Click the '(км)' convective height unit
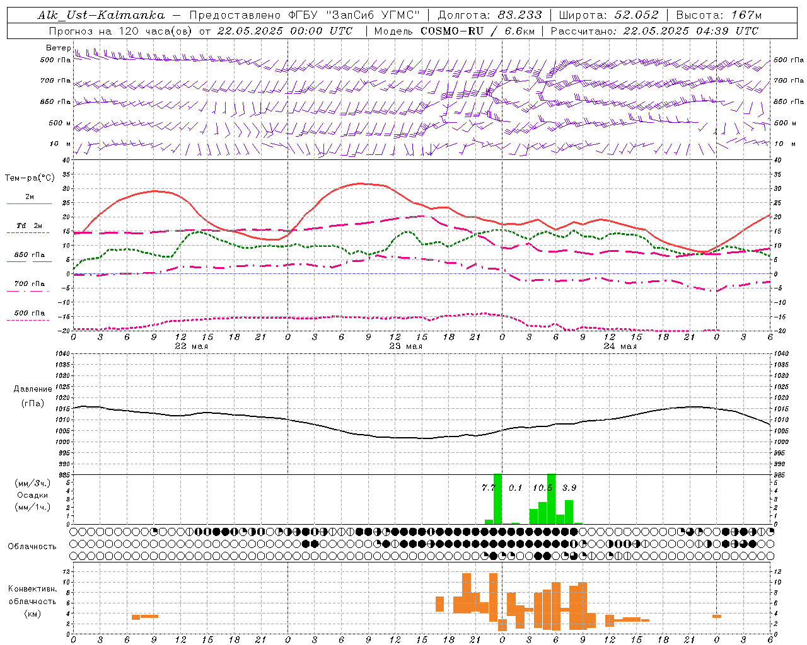807x645 pixels. 33,614
